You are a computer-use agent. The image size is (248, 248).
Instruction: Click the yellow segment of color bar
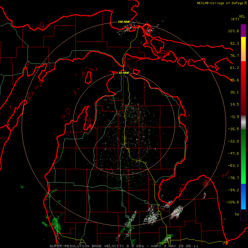tap(243, 49)
